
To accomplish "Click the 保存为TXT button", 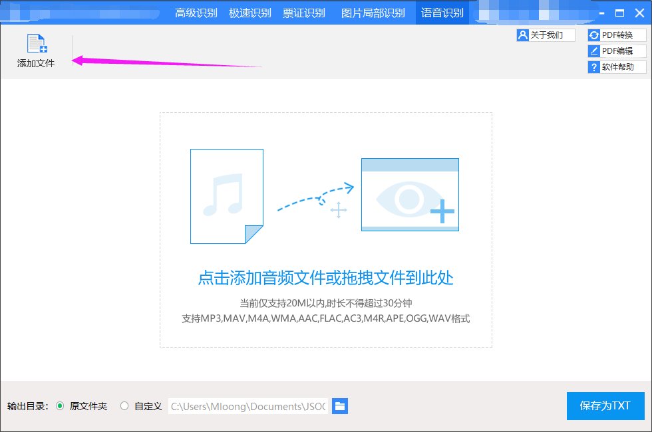I will [605, 406].
